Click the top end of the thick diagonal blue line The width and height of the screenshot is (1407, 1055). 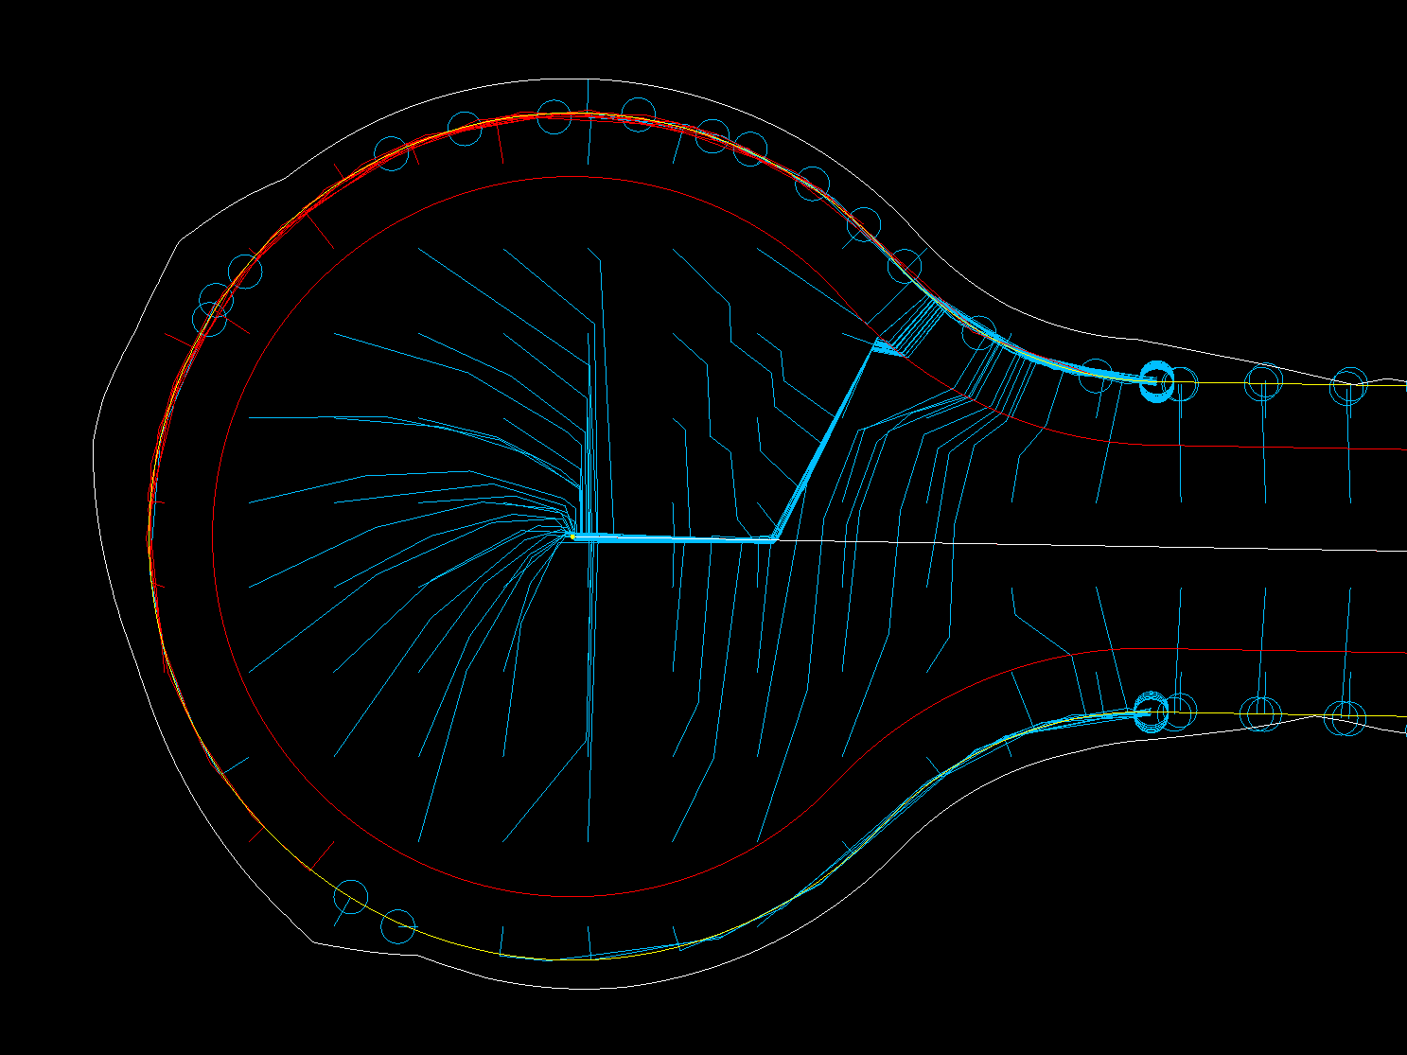[875, 346]
